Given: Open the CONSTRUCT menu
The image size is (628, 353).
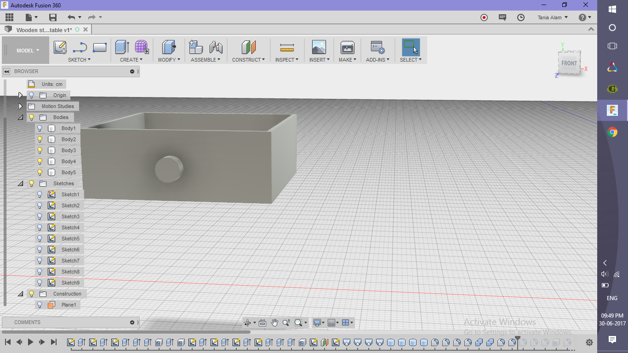Looking at the screenshot, I should [248, 60].
